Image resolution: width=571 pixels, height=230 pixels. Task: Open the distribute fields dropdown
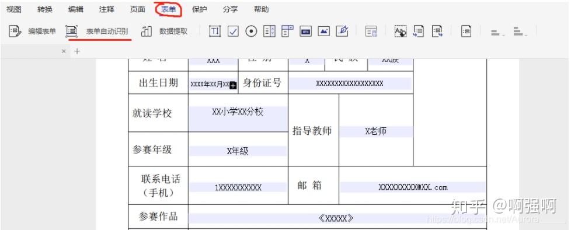[520, 32]
